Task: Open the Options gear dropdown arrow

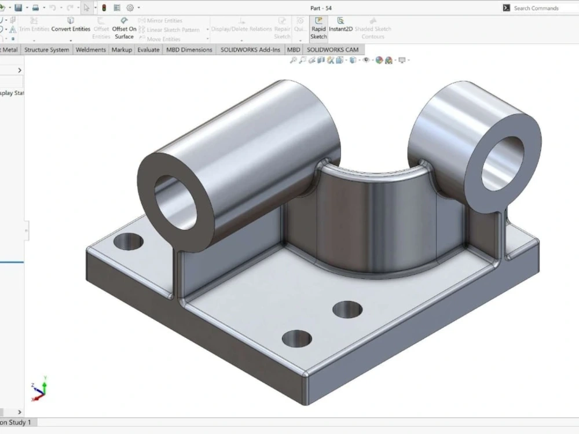Action: coord(139,8)
